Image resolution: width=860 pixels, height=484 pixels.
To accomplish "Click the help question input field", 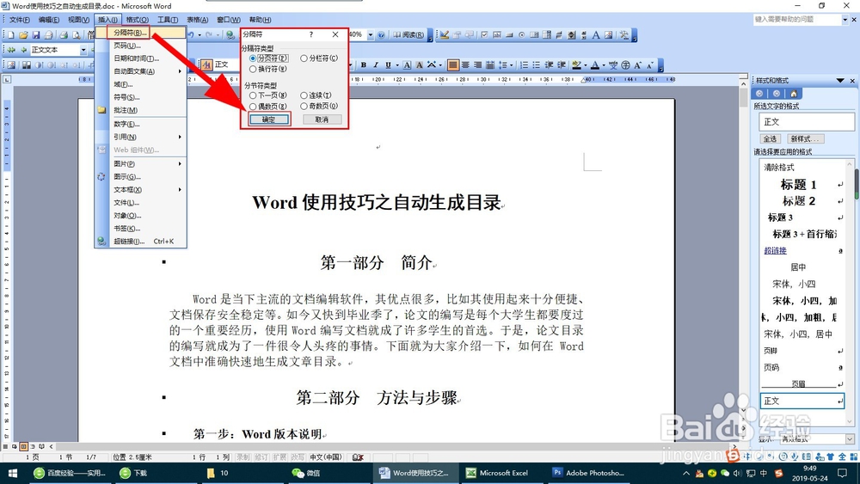I will [x=797, y=20].
